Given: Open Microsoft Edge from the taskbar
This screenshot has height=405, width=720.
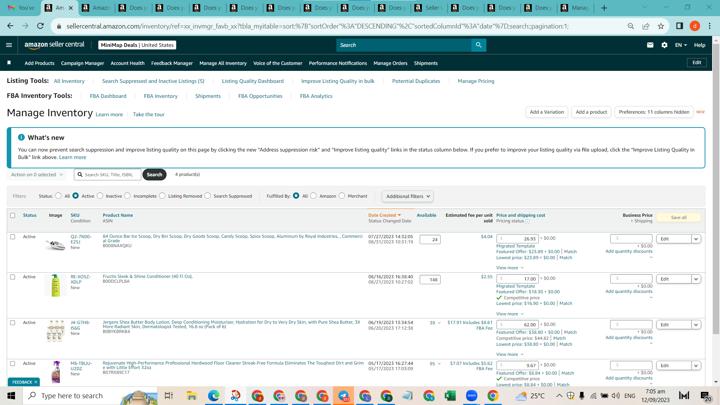Looking at the screenshot, I should click(213, 396).
